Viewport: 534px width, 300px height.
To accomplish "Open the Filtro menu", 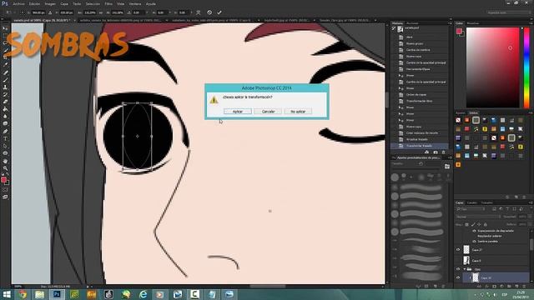I will click(x=108, y=3).
